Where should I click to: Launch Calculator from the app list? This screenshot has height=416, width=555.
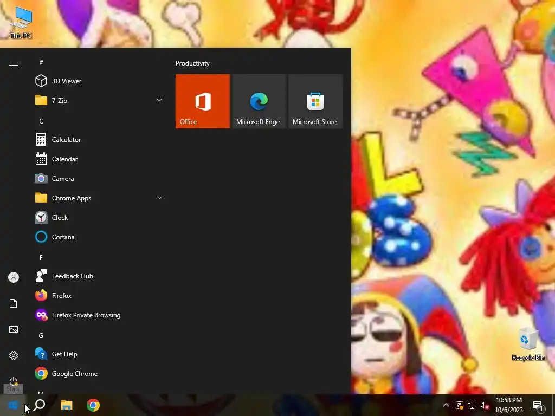click(x=99, y=139)
